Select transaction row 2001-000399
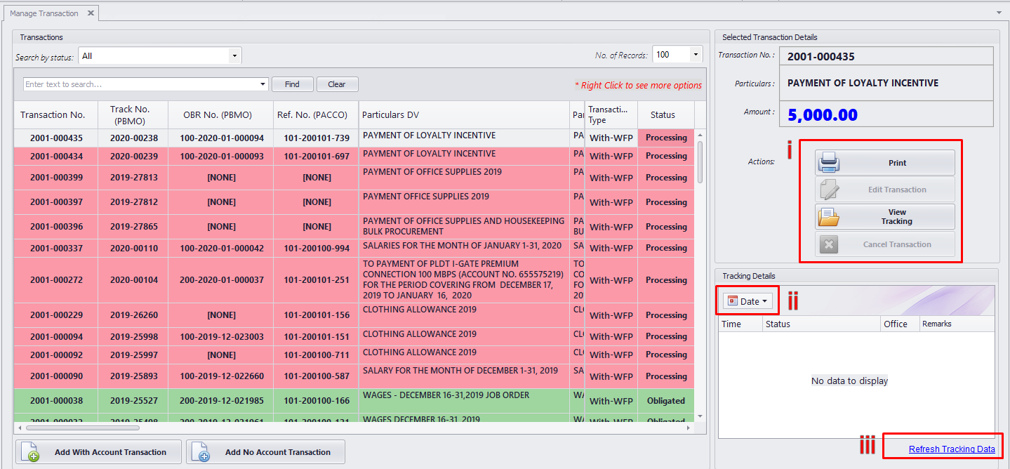 tap(354, 178)
